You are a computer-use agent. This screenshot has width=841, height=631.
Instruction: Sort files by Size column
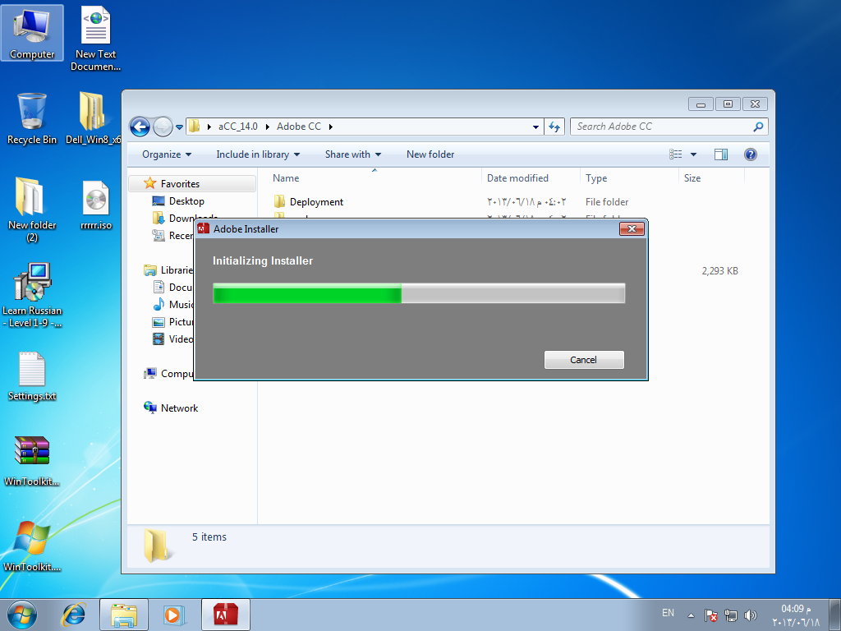coord(712,178)
